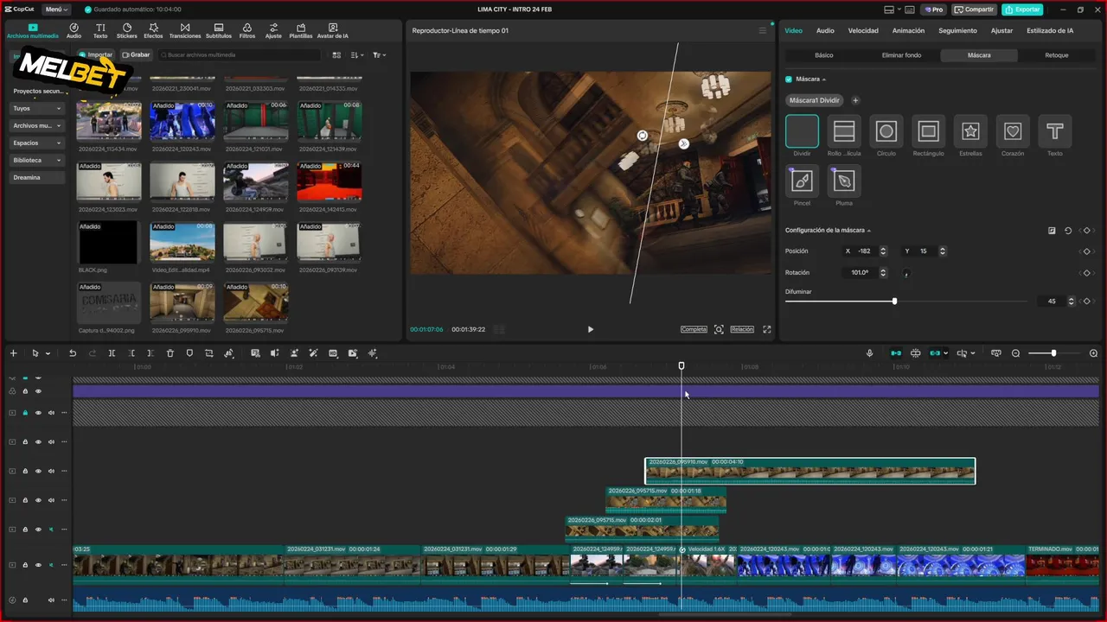Focus the Buscar archivos multimedia search field
The height and width of the screenshot is (622, 1107).
(238, 55)
